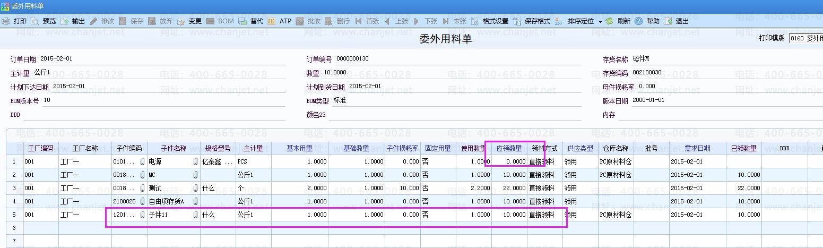Click the 子件编码 column header
Screen dimensions: 823x248
click(x=129, y=148)
